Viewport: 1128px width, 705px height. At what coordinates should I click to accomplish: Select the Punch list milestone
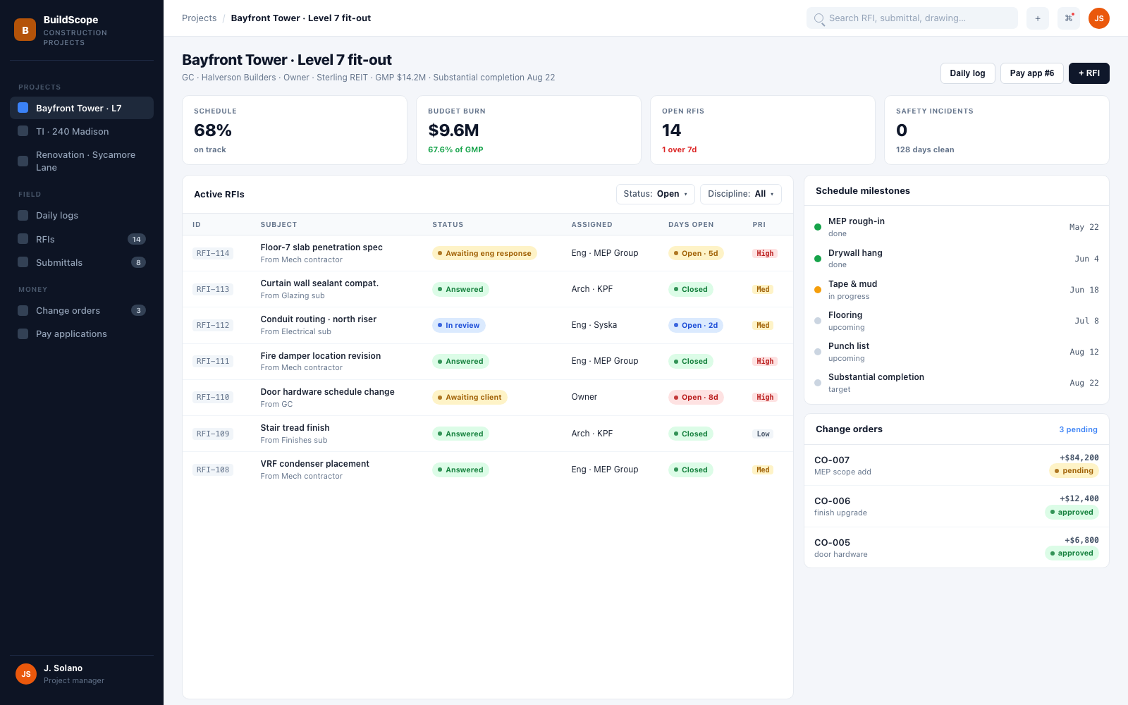957,352
